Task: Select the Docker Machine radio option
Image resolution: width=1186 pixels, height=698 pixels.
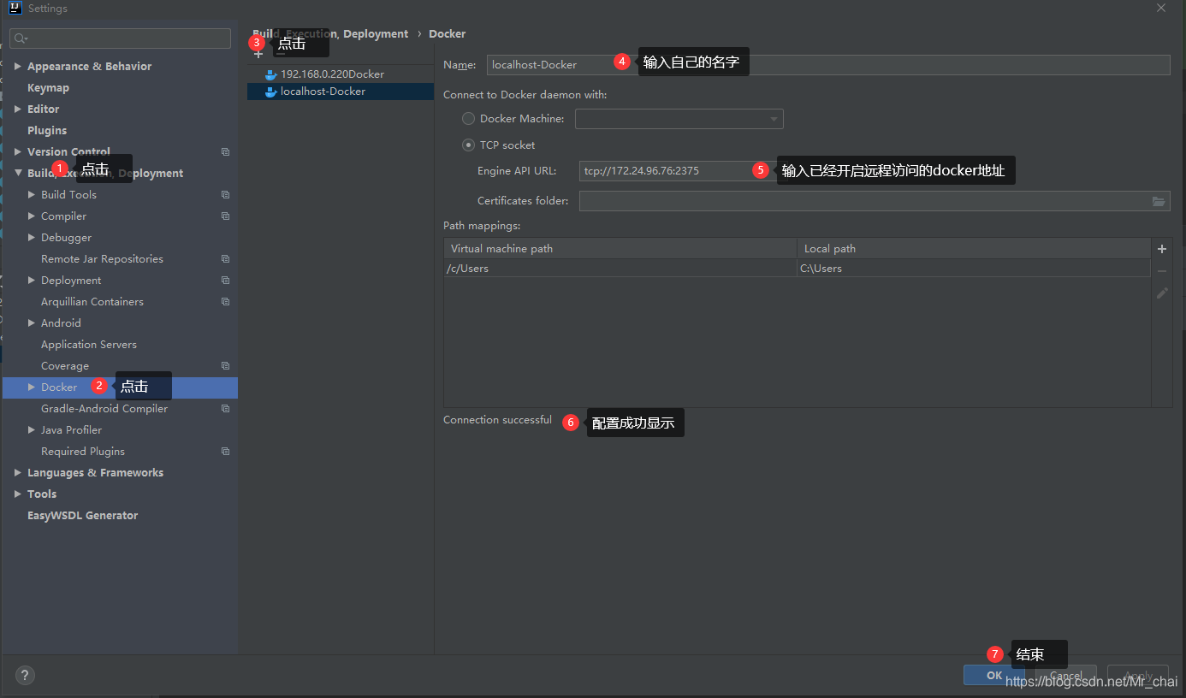Action: (468, 119)
